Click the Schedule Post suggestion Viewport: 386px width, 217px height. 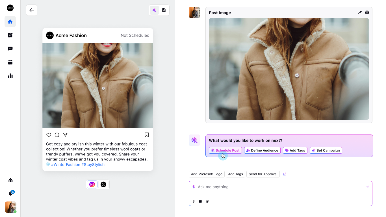(225, 150)
